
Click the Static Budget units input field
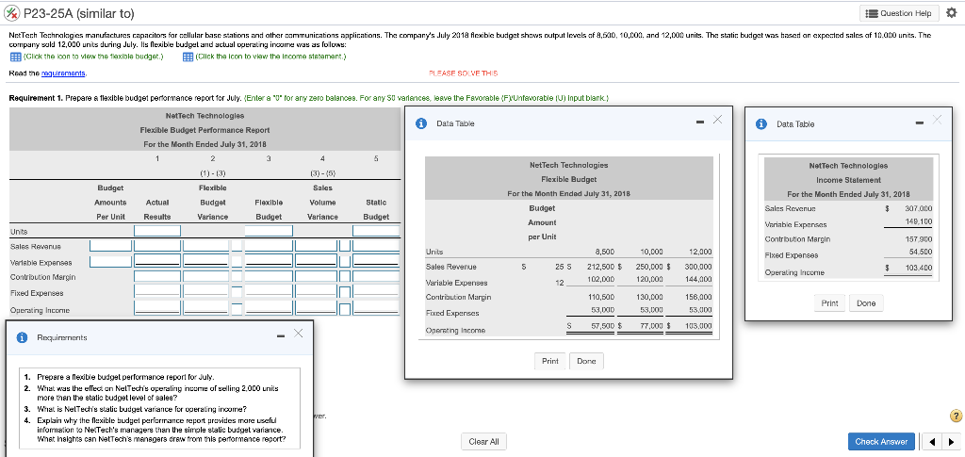376,231
